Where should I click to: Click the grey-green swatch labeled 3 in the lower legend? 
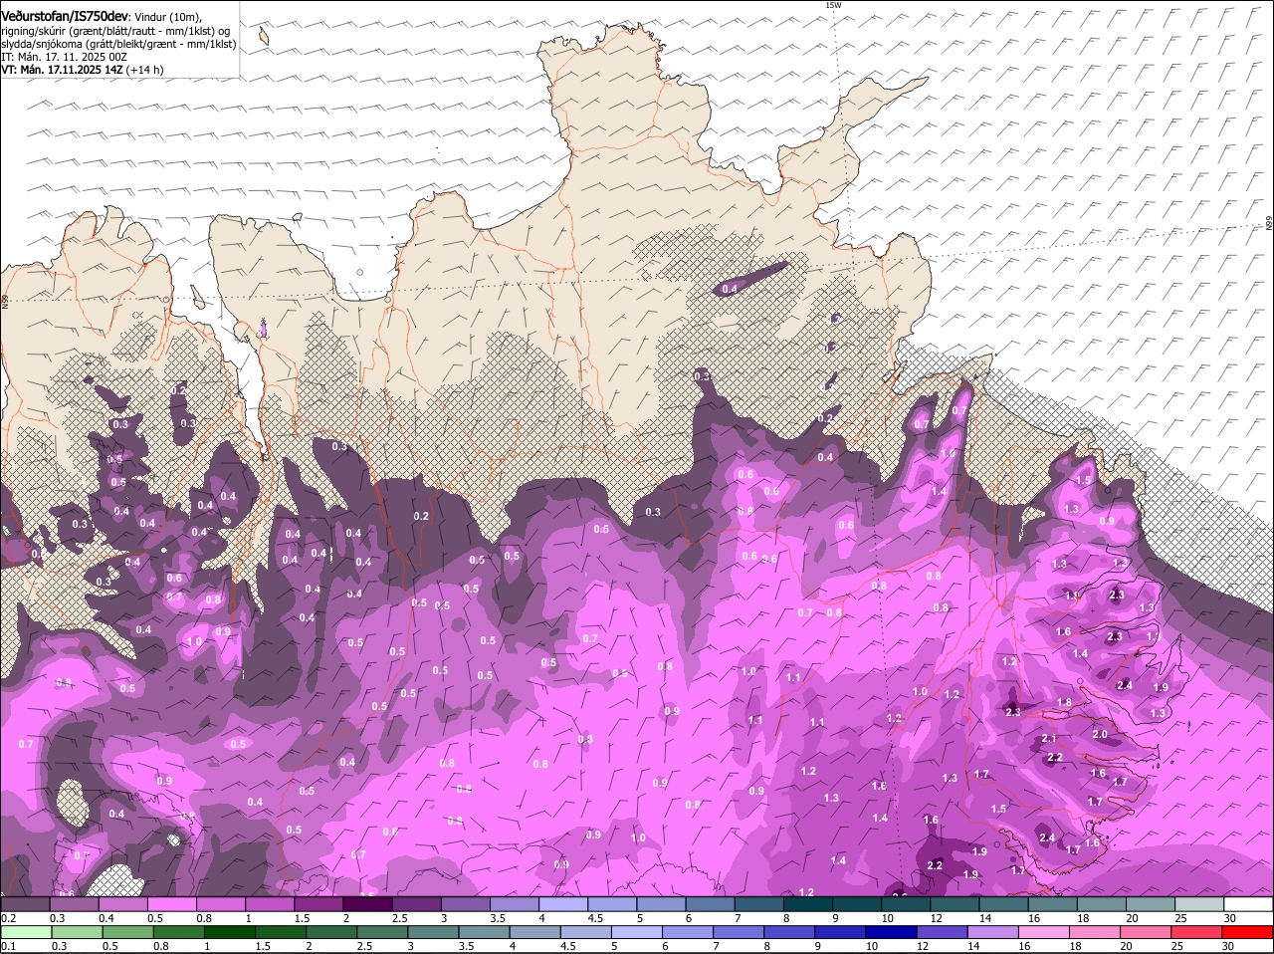point(432,932)
